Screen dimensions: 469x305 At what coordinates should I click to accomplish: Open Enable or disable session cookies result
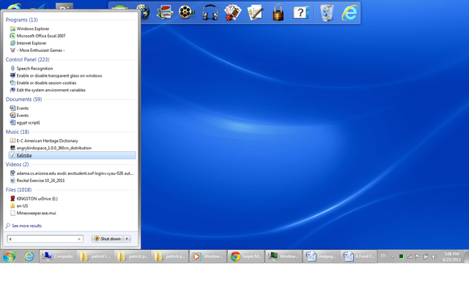tap(72, 83)
